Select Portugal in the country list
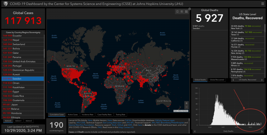Screen dimensions: 267x135 click(23, 66)
